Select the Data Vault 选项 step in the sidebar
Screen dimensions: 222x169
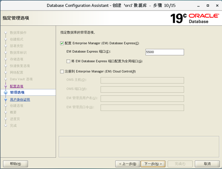21,79
